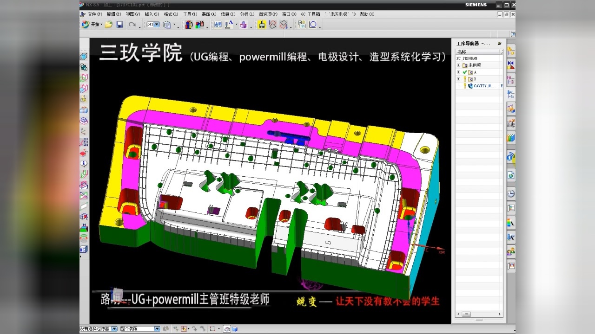This screenshot has width=595, height=334.
Task: Click the information 'i' icon in left toolbar
Action: (84, 163)
